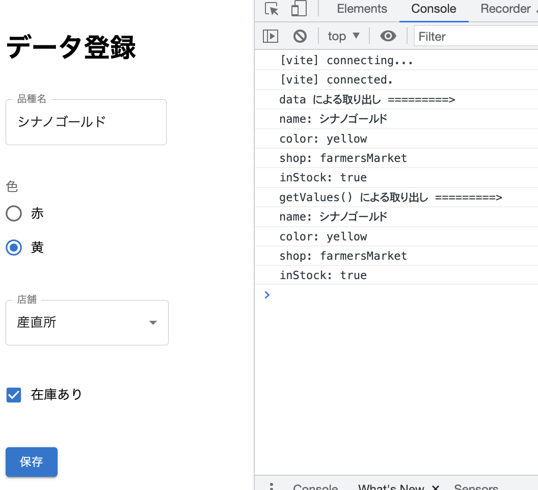The width and height of the screenshot is (538, 490).
Task: Click the 保存 button
Action: 31,462
